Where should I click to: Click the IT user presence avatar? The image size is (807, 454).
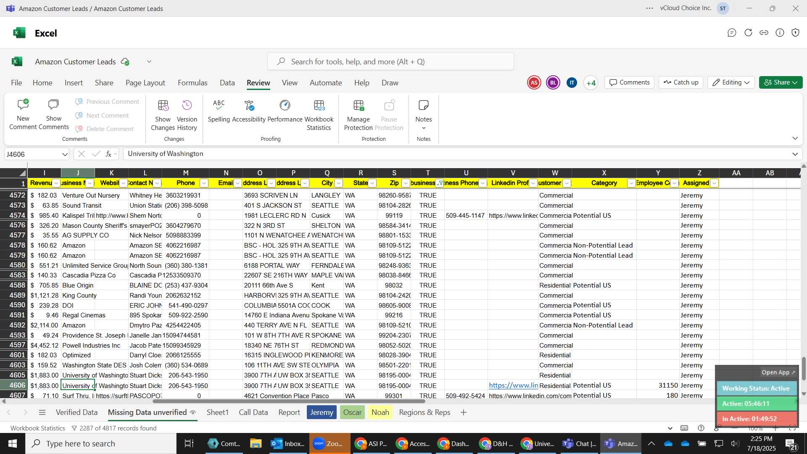tap(572, 83)
